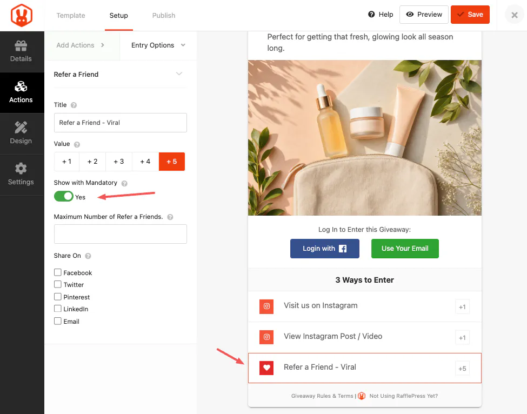The image size is (527, 414).
Task: Check the LinkedIn share option
Action: point(58,309)
